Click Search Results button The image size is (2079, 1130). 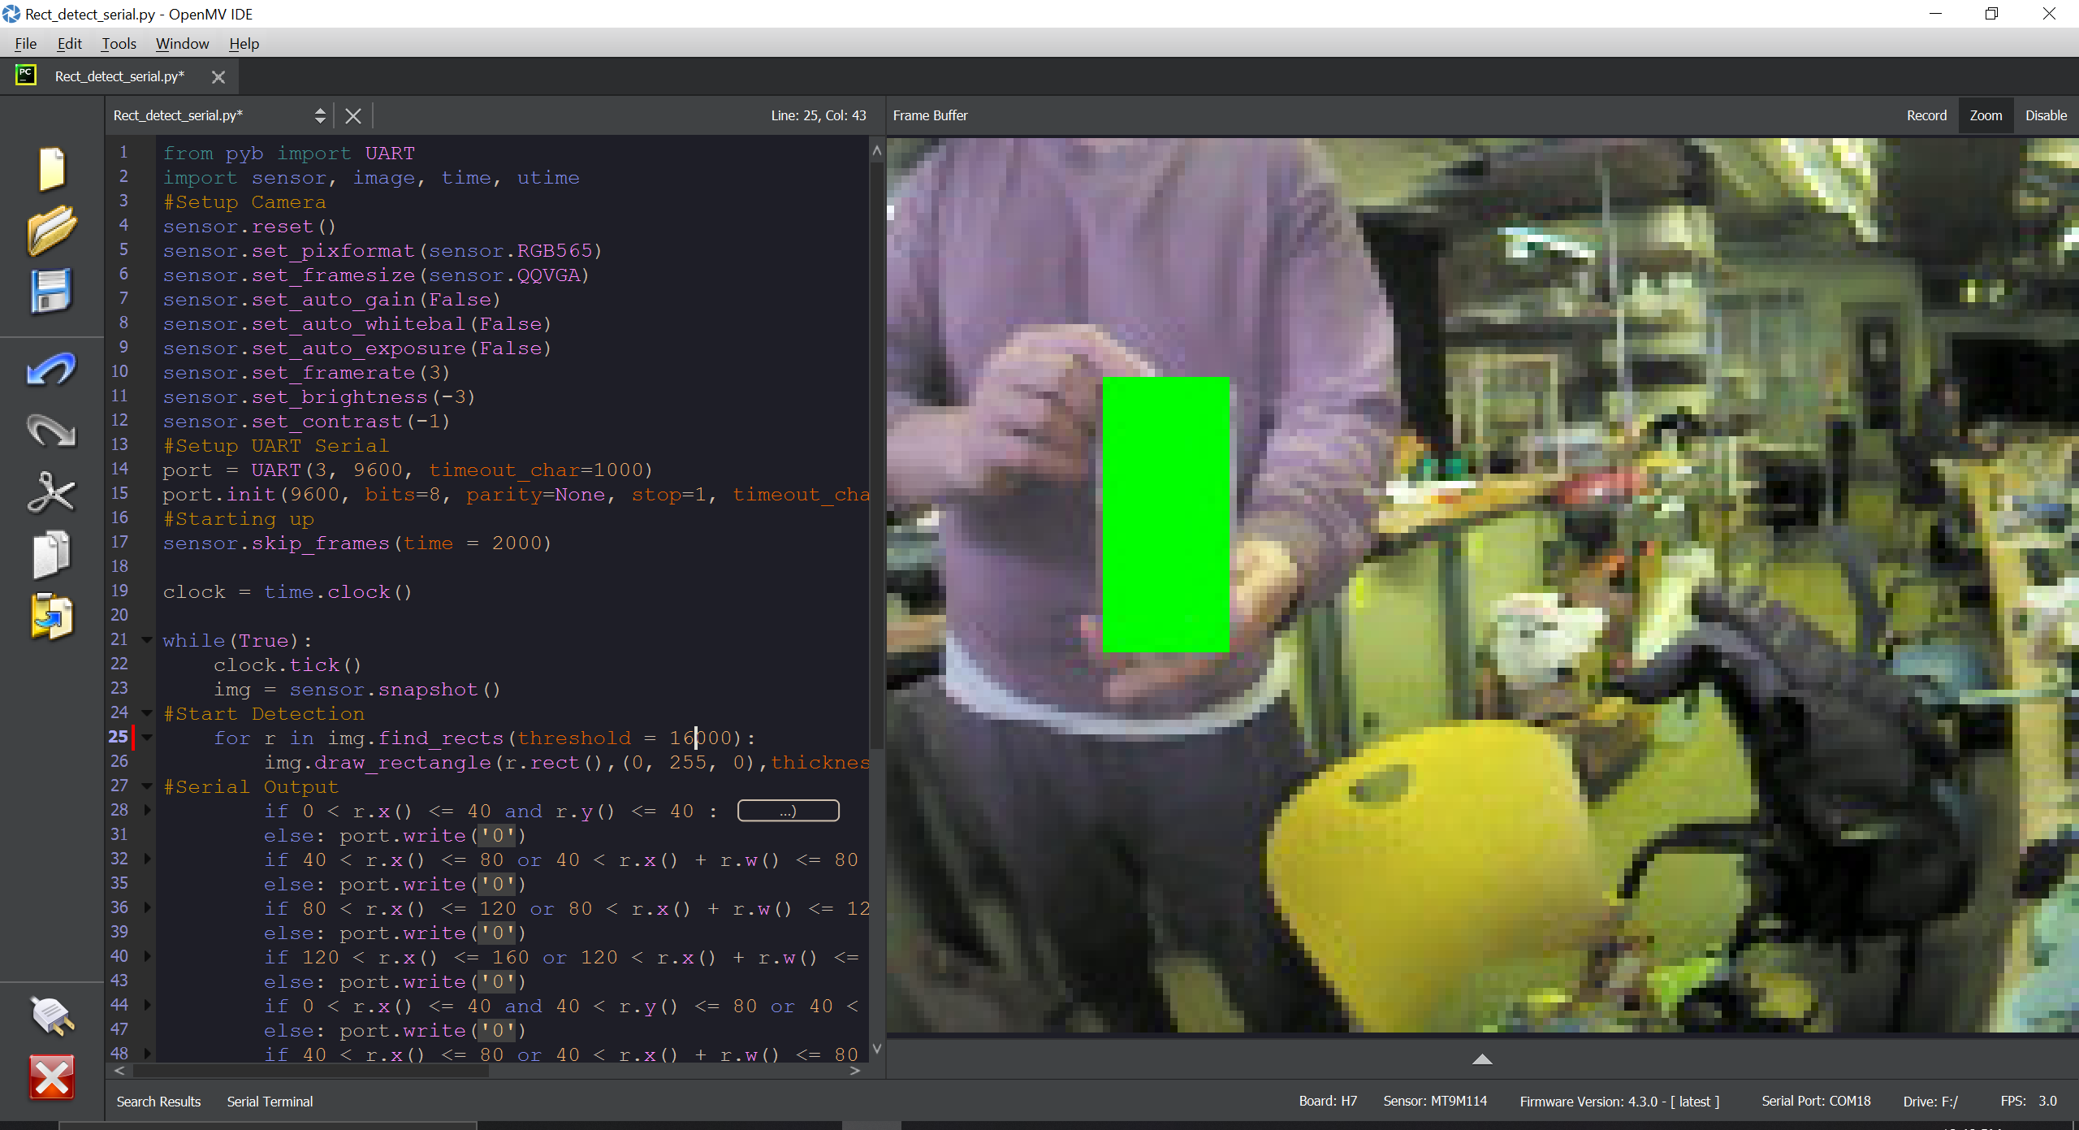click(x=158, y=1102)
